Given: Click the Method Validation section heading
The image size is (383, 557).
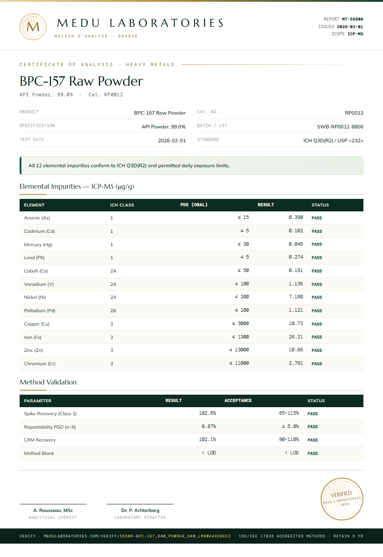Looking at the screenshot, I should 48,382.
